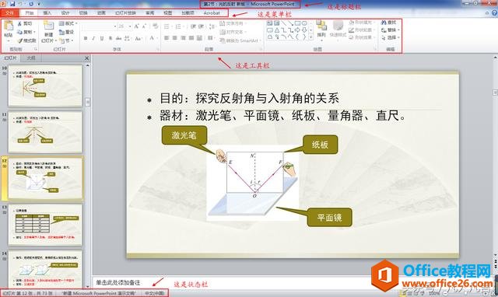Toggle text Shadow formatting
Image resolution: width=498 pixels, height=297 pixels.
click(x=110, y=38)
